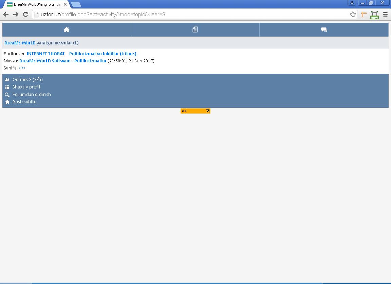391x284 pixels.
Task: Click the green 'new' extension icon
Action: pos(374,15)
